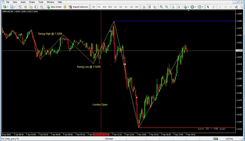Select the equidistant channel tool
This screenshot has height=141, width=245.
coord(236,7)
